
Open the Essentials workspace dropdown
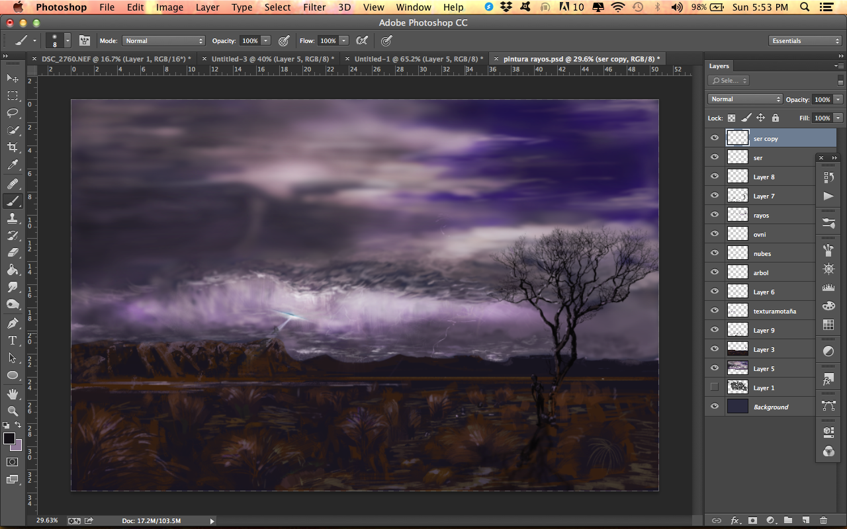(805, 40)
